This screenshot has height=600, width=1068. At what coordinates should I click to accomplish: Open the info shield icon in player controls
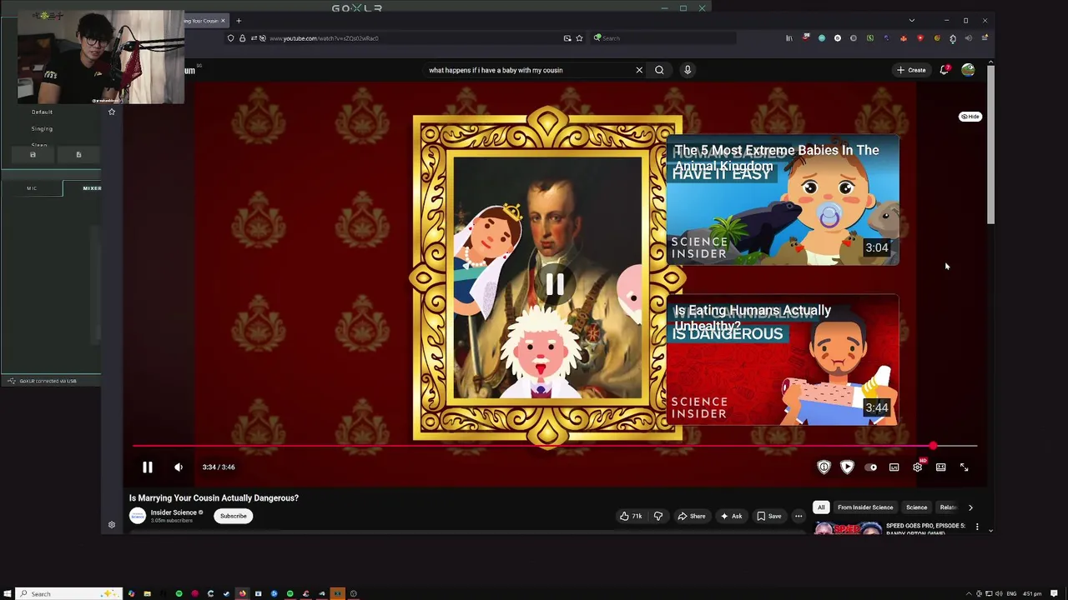[x=824, y=467]
